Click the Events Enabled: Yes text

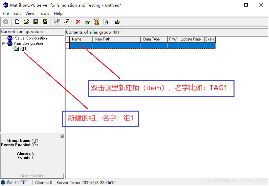click(20, 145)
